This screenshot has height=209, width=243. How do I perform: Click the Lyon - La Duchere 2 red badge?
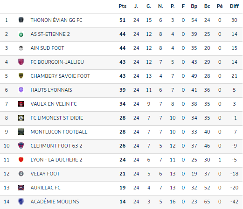[x=21, y=160]
